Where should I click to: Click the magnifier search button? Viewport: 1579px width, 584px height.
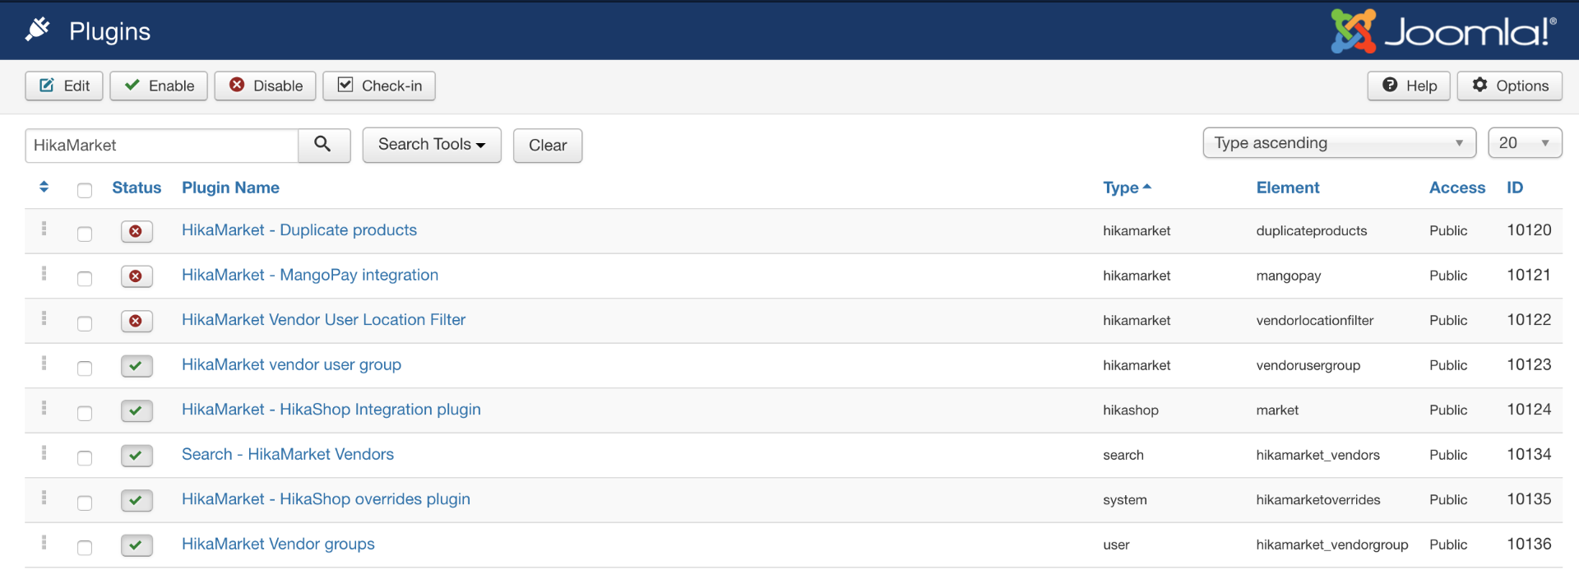pos(323,145)
